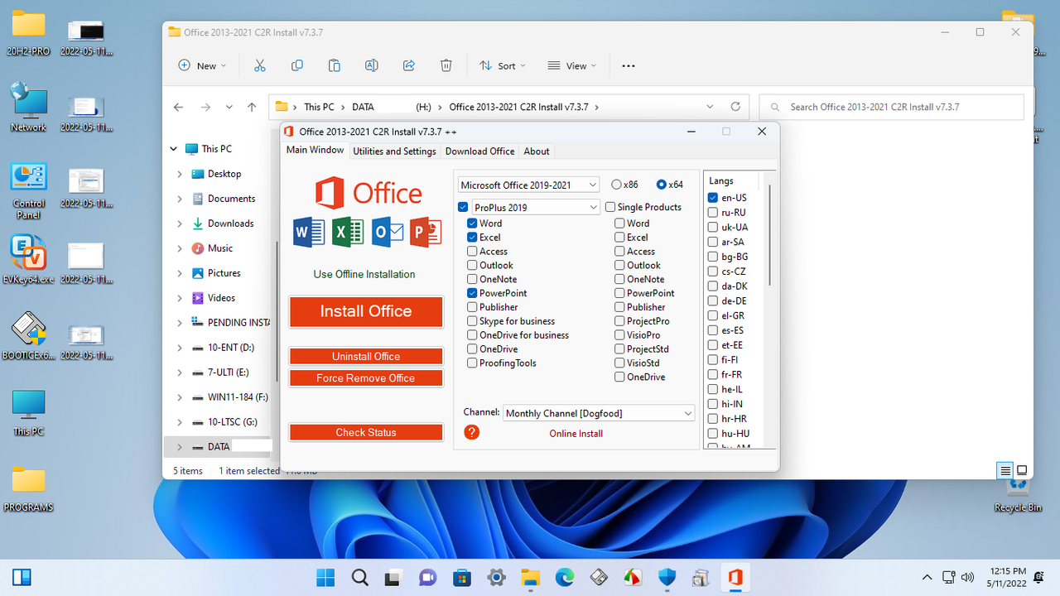The width and height of the screenshot is (1060, 596).
Task: Expand the Downloads tree node
Action: (180, 223)
